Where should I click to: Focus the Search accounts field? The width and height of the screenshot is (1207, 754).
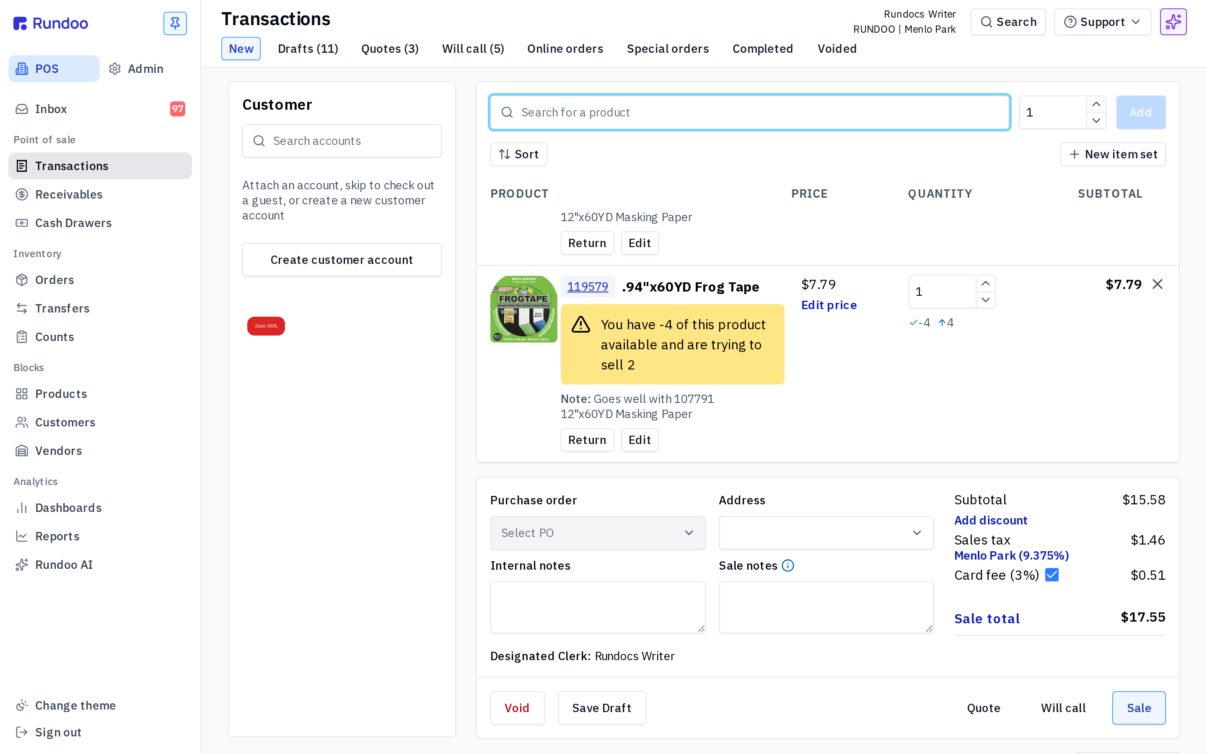tap(342, 141)
